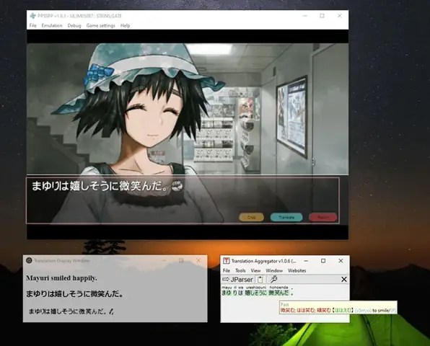Viewport: 430px width, 346px height.
Task: Click the Translation Aggregator red T icon
Action: pos(226,261)
